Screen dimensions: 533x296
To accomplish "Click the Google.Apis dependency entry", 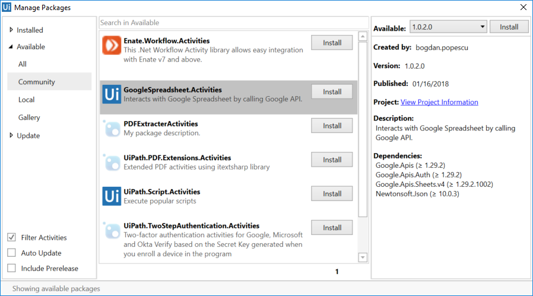I will click(410, 165).
